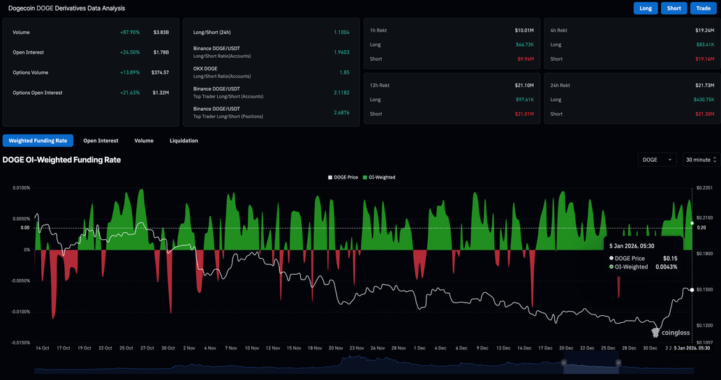The height and width of the screenshot is (380, 721).
Task: Click the OKX DOGE Long/Short Ratio row
Action: pos(271,73)
